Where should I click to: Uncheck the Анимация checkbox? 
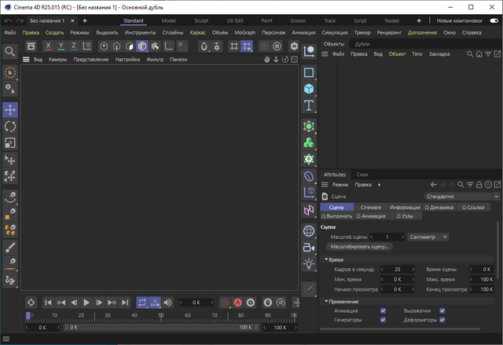click(383, 310)
